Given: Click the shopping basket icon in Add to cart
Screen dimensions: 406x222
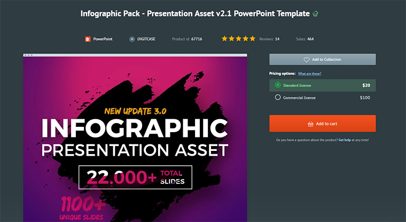Looking at the screenshot, I should [310, 124].
